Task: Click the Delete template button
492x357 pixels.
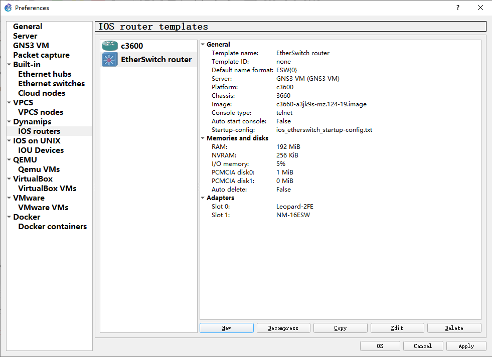Action: (454, 328)
